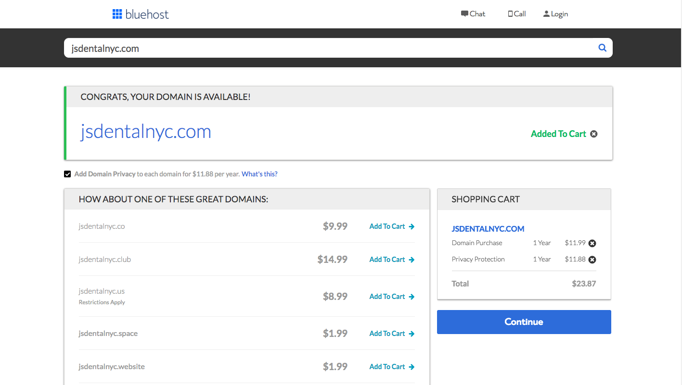The height and width of the screenshot is (385, 682).
Task: Uncheck the Add Domain Privacy checkbox
Action: [x=67, y=174]
